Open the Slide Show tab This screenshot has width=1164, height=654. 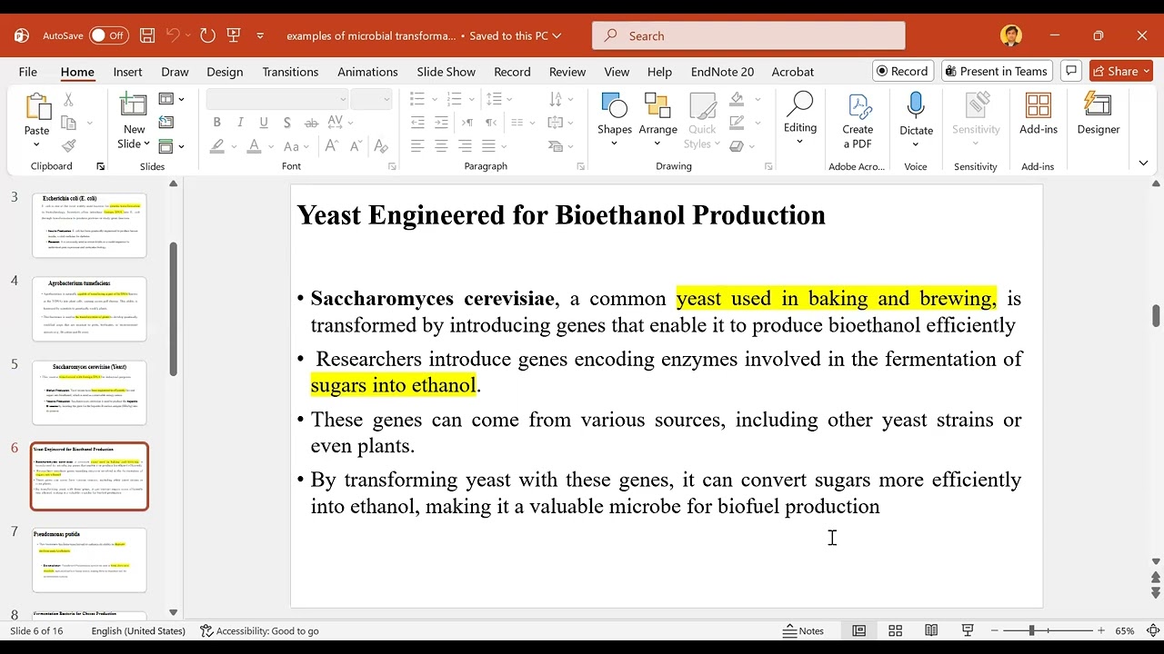446,72
